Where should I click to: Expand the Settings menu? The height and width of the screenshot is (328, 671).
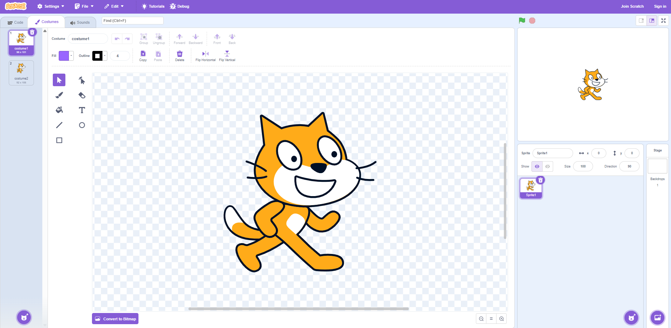[x=51, y=6]
